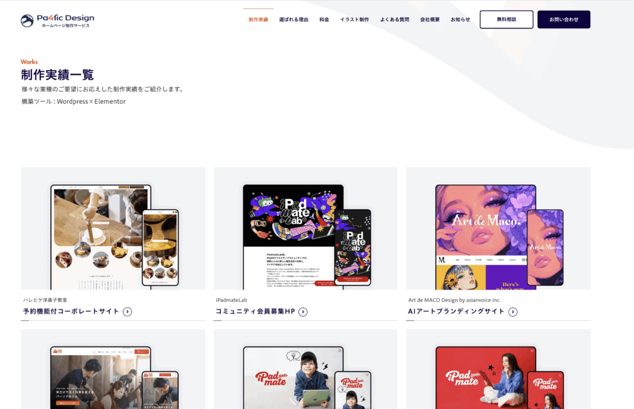Click the Pa4fic Design logo
This screenshot has width=634, height=409.
coord(58,20)
